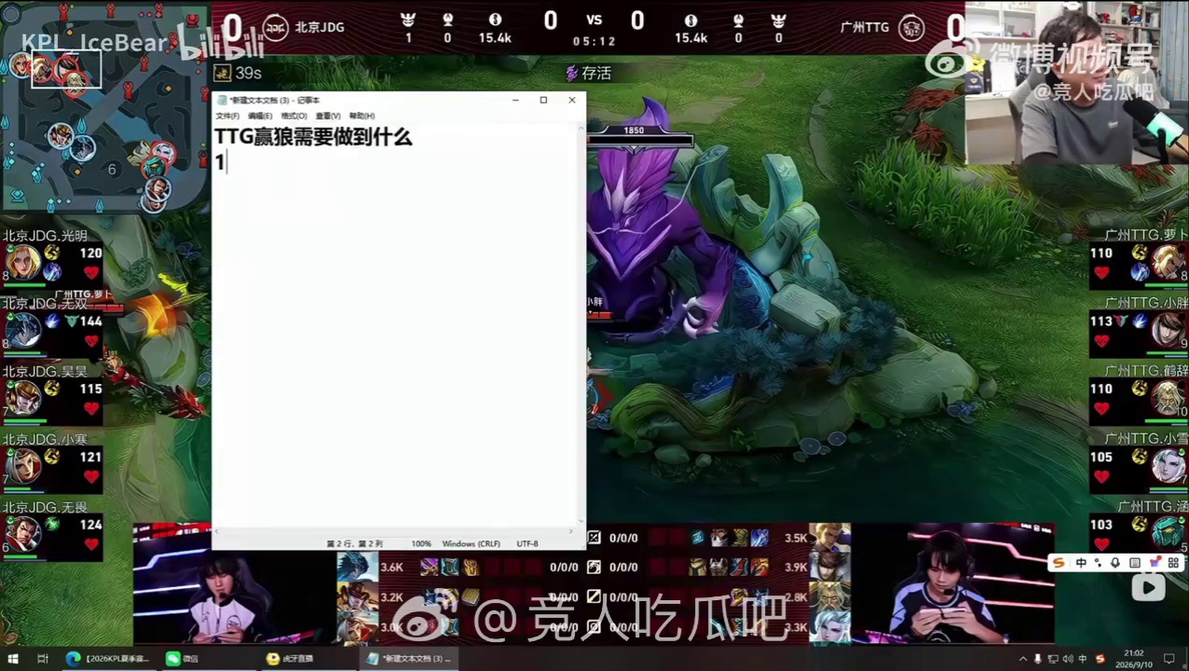The image size is (1189, 671).
Task: Open Task View on the taskbar
Action: 43,658
